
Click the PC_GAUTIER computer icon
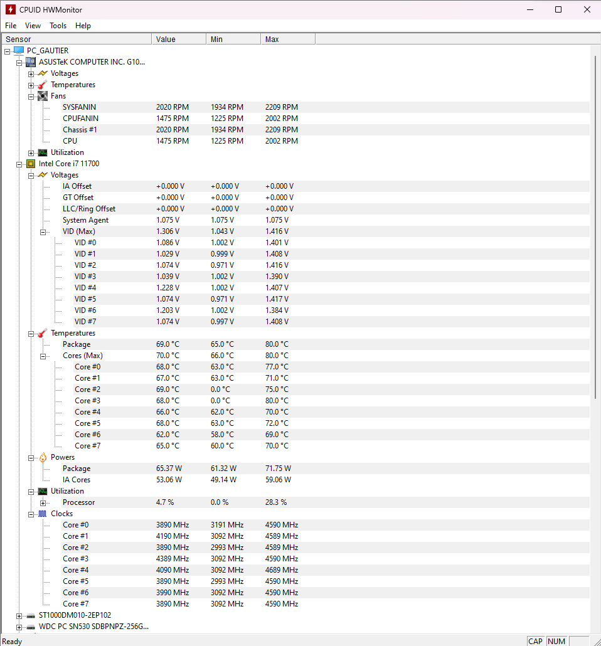[19, 51]
